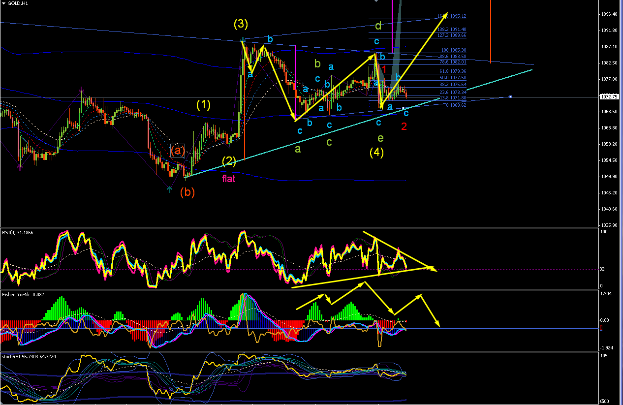Select Fibonacci level 0 1069.62
The height and width of the screenshot is (405, 623).
(x=455, y=105)
